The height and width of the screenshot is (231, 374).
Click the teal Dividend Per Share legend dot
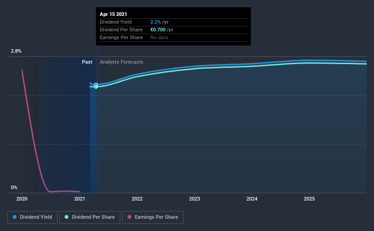tap(67, 217)
